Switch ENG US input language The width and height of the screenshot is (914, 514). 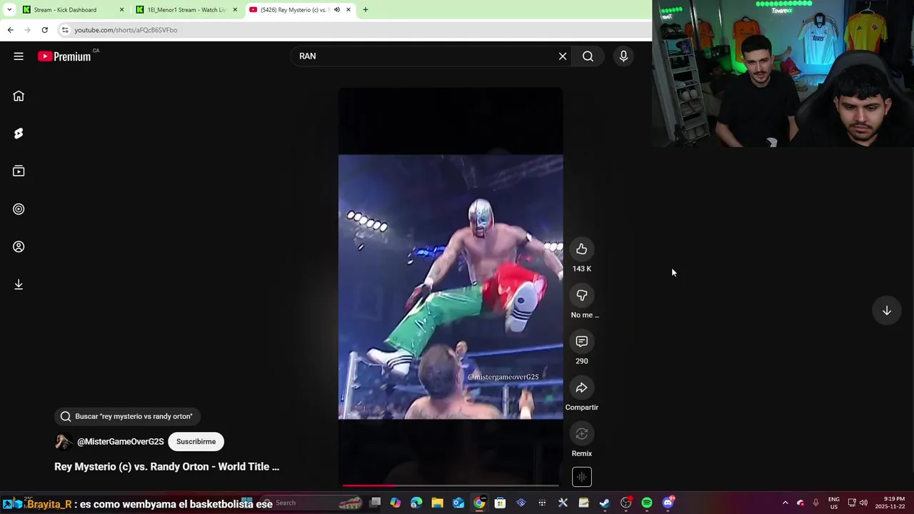coord(833,503)
